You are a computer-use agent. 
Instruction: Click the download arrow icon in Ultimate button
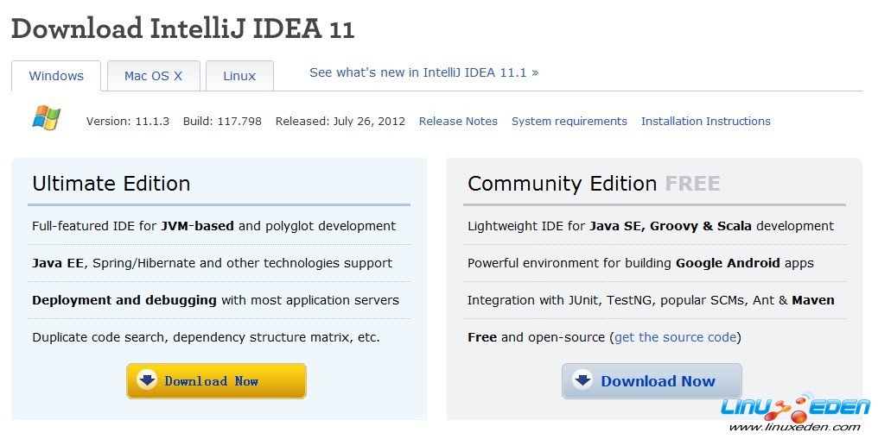pyautogui.click(x=147, y=381)
